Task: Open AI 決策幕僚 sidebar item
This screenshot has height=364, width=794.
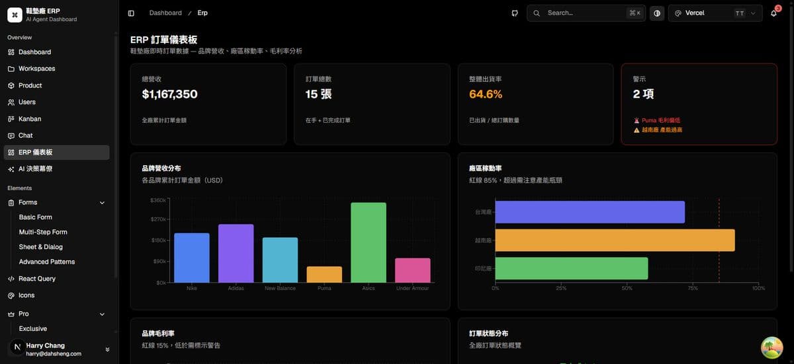Action: [58, 169]
